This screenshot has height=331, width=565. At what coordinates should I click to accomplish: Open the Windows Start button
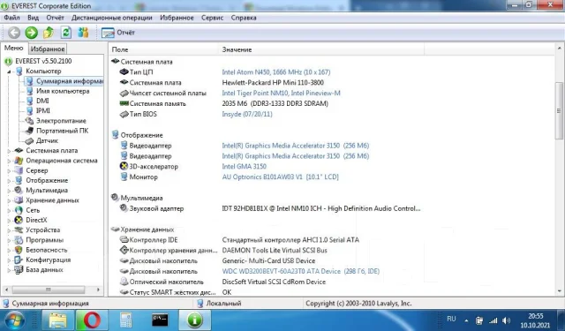click(x=14, y=320)
